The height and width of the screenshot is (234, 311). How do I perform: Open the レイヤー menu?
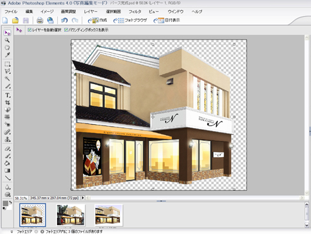tap(91, 12)
